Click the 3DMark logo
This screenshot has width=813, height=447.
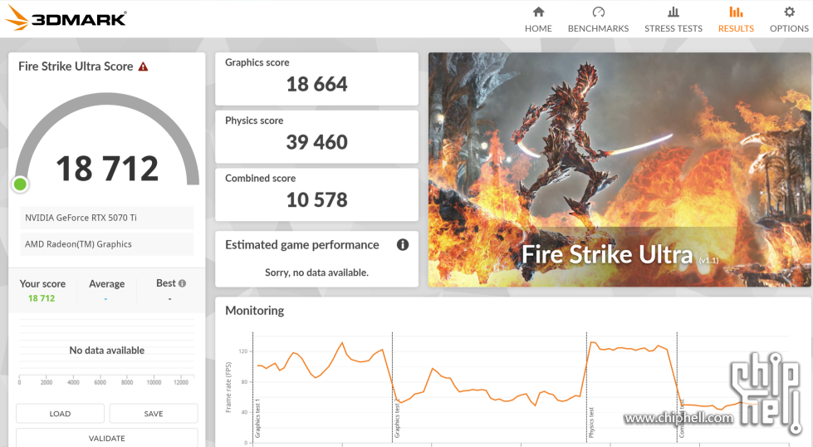pos(66,18)
